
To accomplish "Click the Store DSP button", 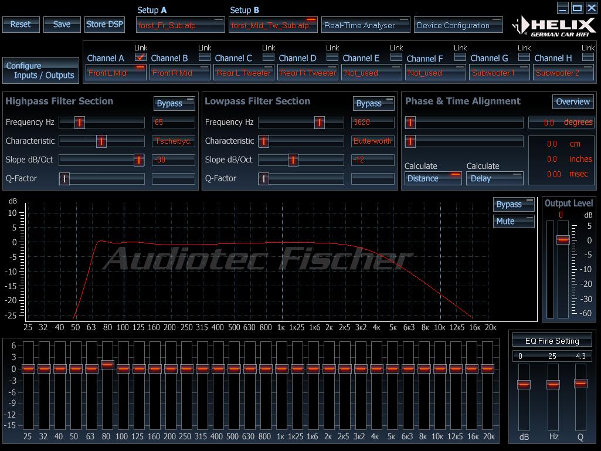I will point(104,24).
